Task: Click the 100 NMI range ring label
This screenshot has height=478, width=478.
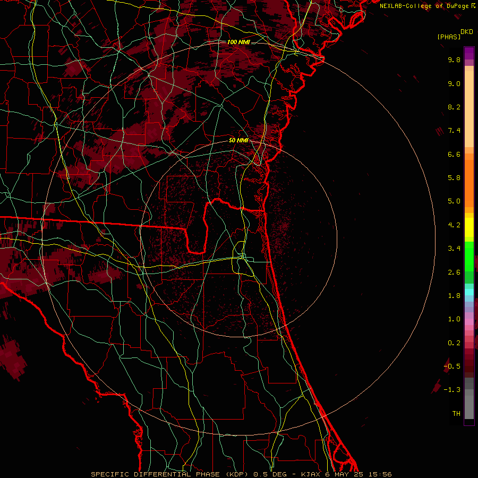Action: pyautogui.click(x=238, y=42)
